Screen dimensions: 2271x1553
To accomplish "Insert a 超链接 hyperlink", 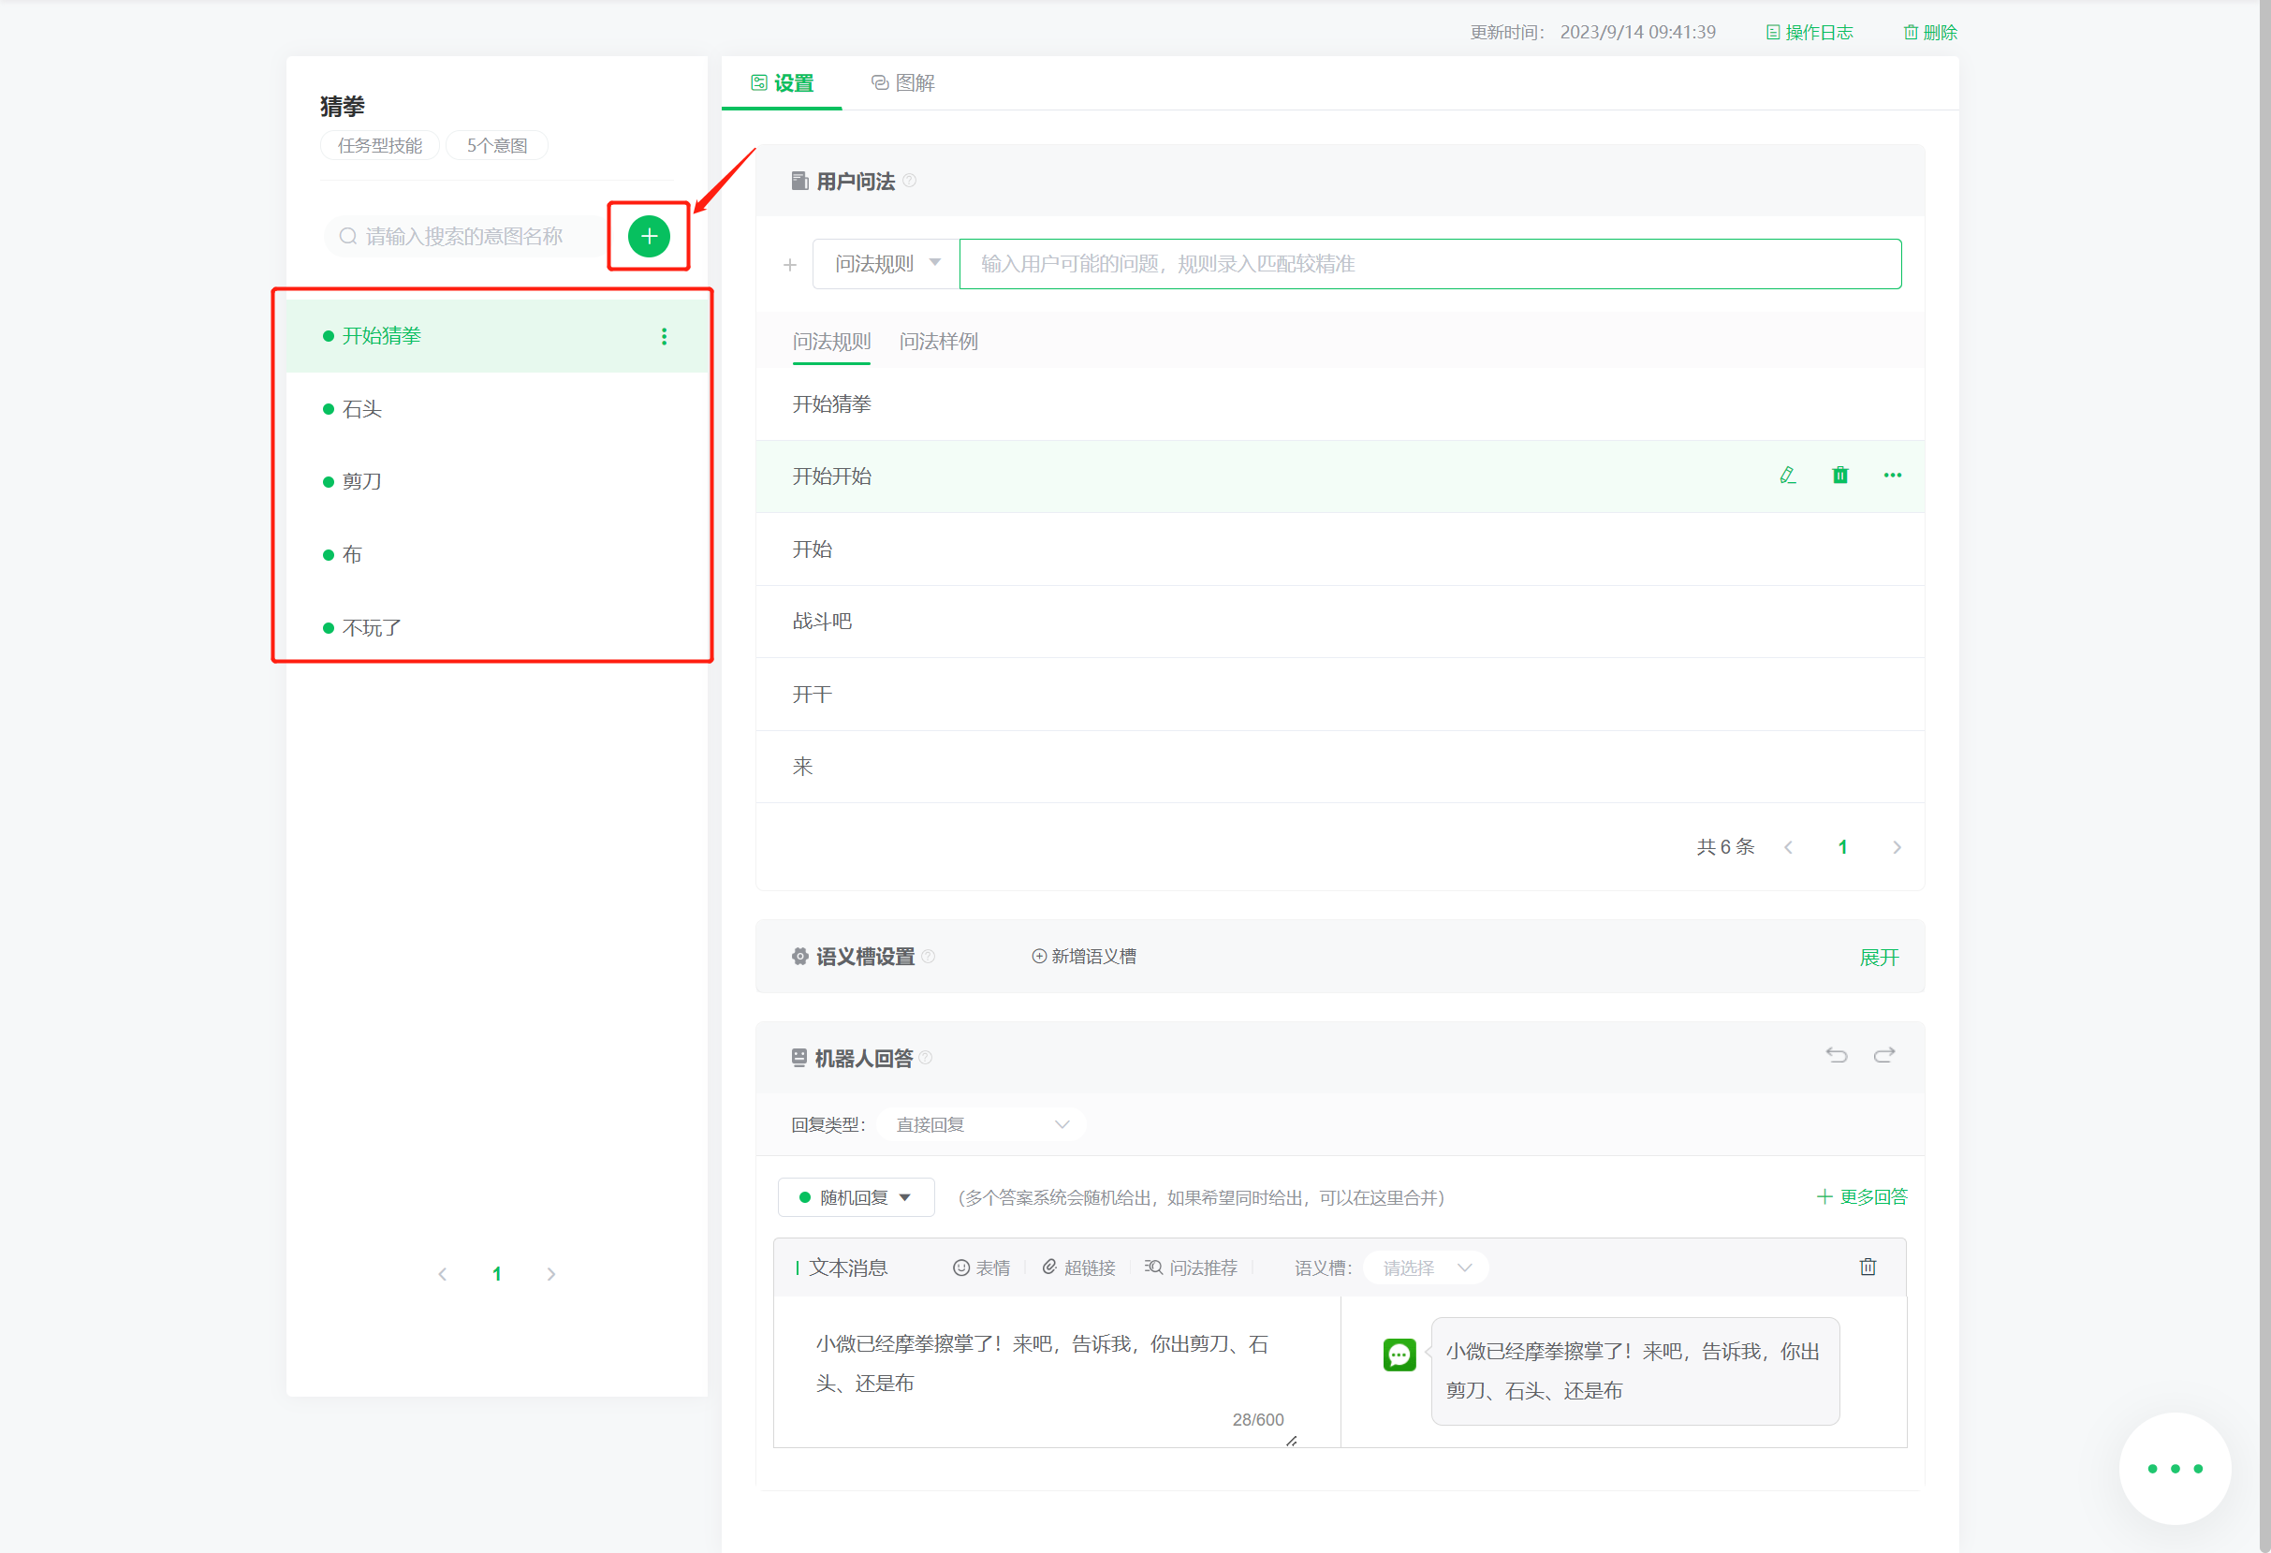I will (x=1077, y=1267).
